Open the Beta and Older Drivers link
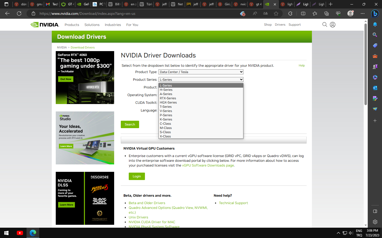 [x=147, y=203]
